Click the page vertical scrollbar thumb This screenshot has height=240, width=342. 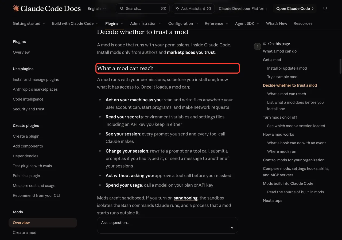340,66
